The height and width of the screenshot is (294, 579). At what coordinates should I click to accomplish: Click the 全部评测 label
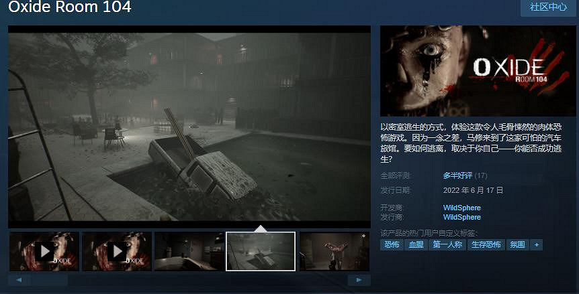(x=396, y=176)
